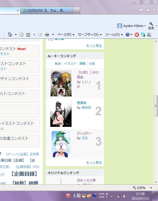Click the read mail icon
Viewport: 158px width, 201px height.
pos(40,35)
